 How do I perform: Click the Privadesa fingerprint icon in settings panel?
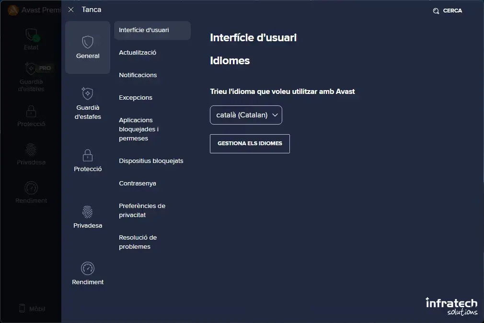tap(87, 212)
